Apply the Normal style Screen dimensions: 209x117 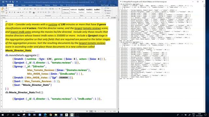[66, 10]
